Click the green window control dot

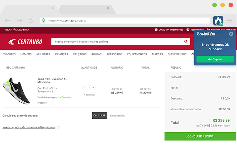click(214, 5)
